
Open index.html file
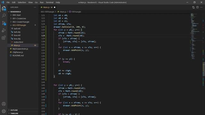pos(18,42)
